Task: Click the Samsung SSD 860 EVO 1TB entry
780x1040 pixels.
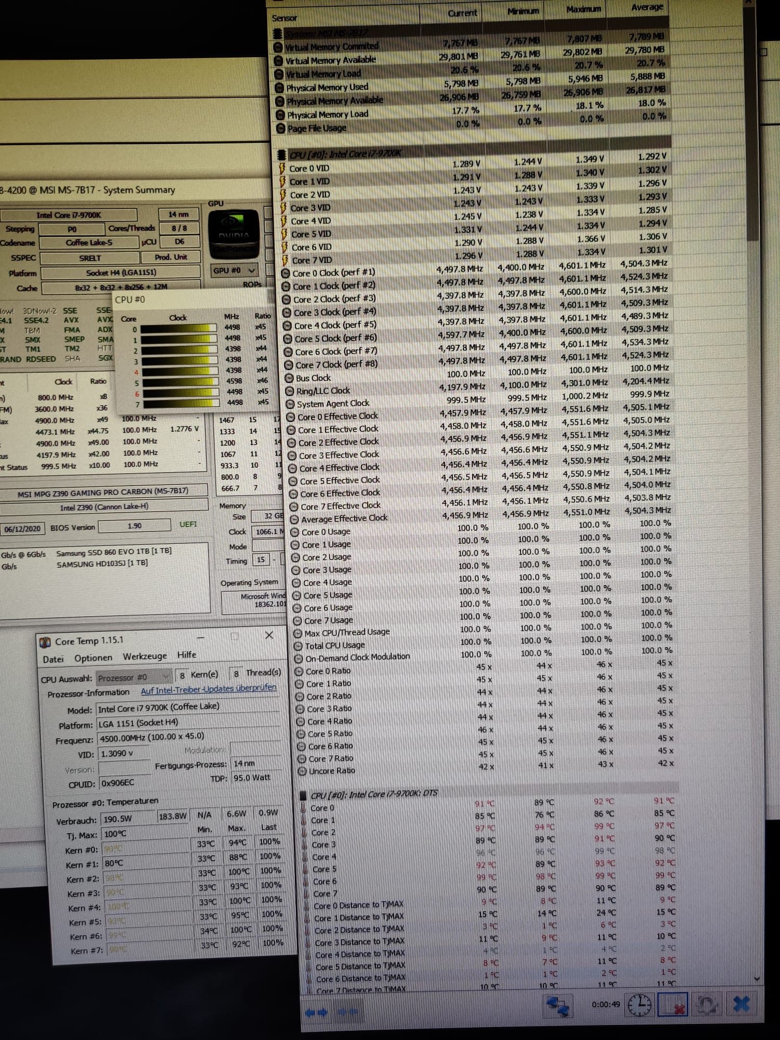Action: click(x=114, y=552)
